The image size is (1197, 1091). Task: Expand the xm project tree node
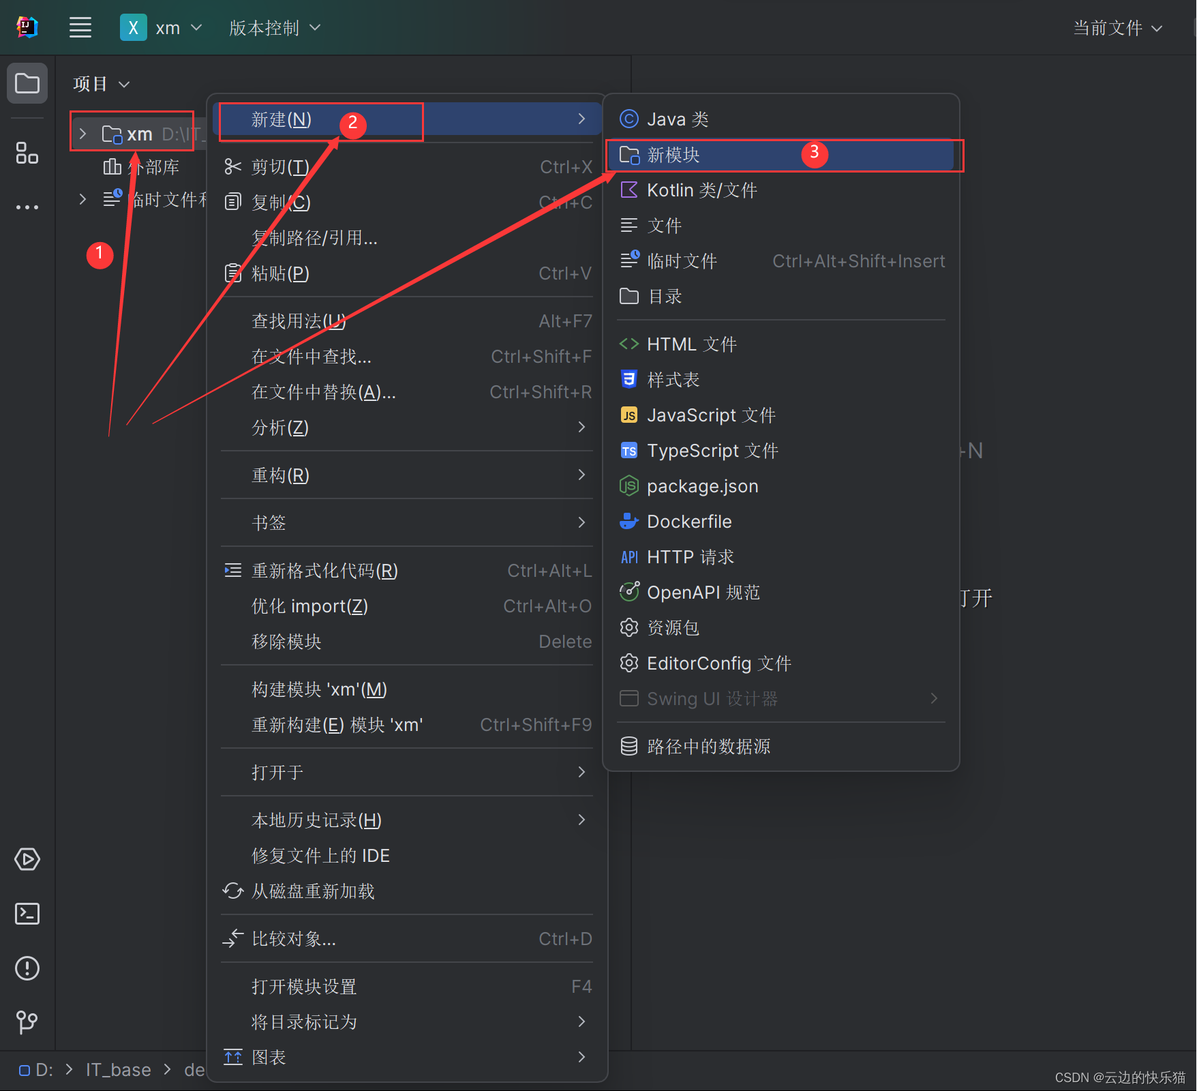point(82,134)
